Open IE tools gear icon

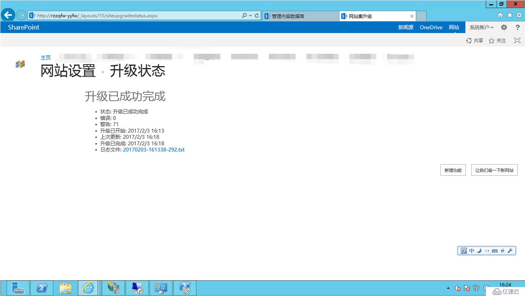coord(519,15)
